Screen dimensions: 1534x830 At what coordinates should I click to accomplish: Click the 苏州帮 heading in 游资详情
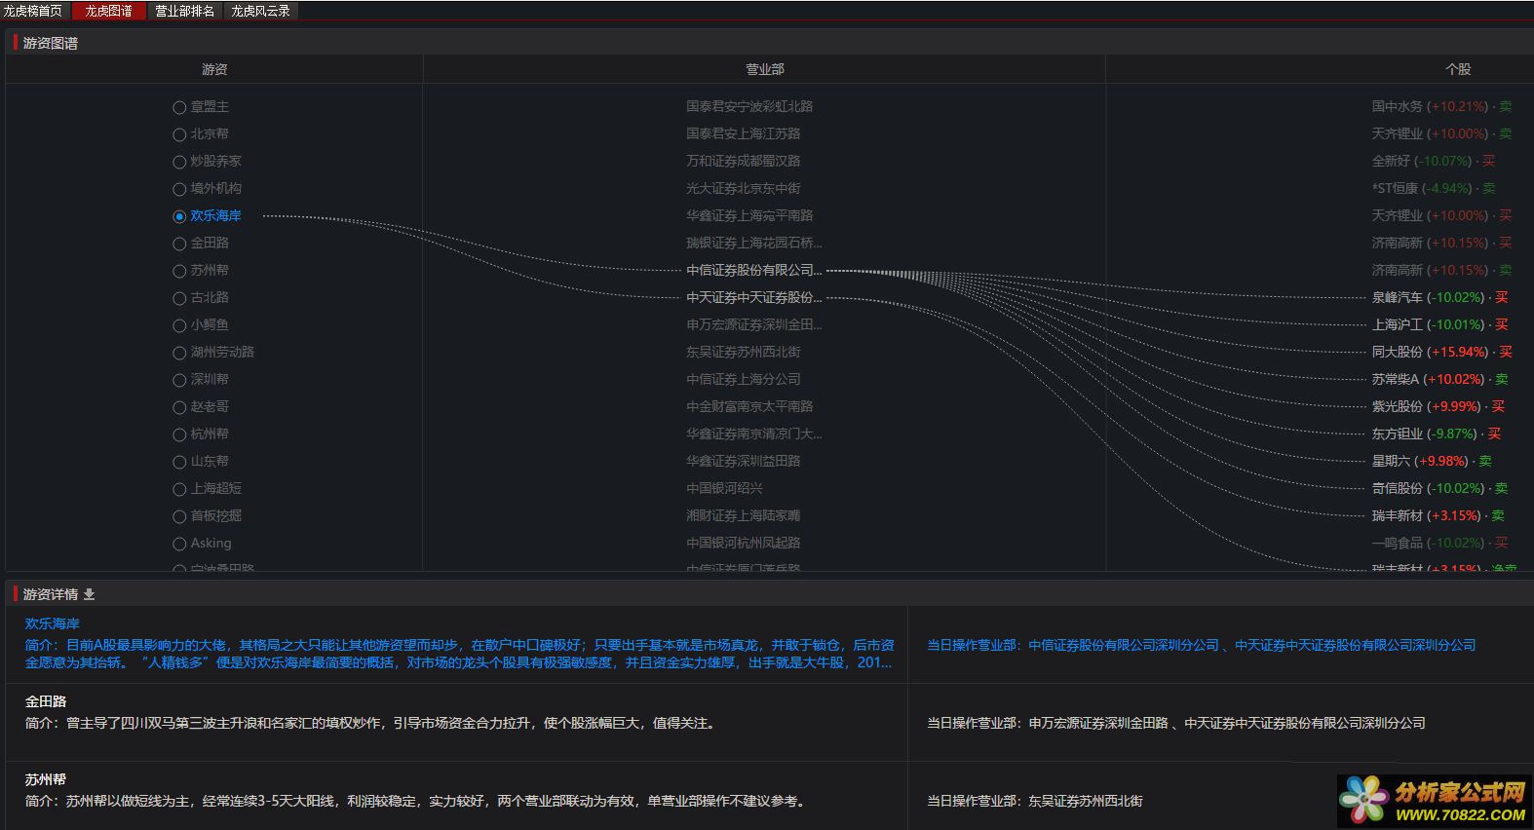pyautogui.click(x=46, y=779)
